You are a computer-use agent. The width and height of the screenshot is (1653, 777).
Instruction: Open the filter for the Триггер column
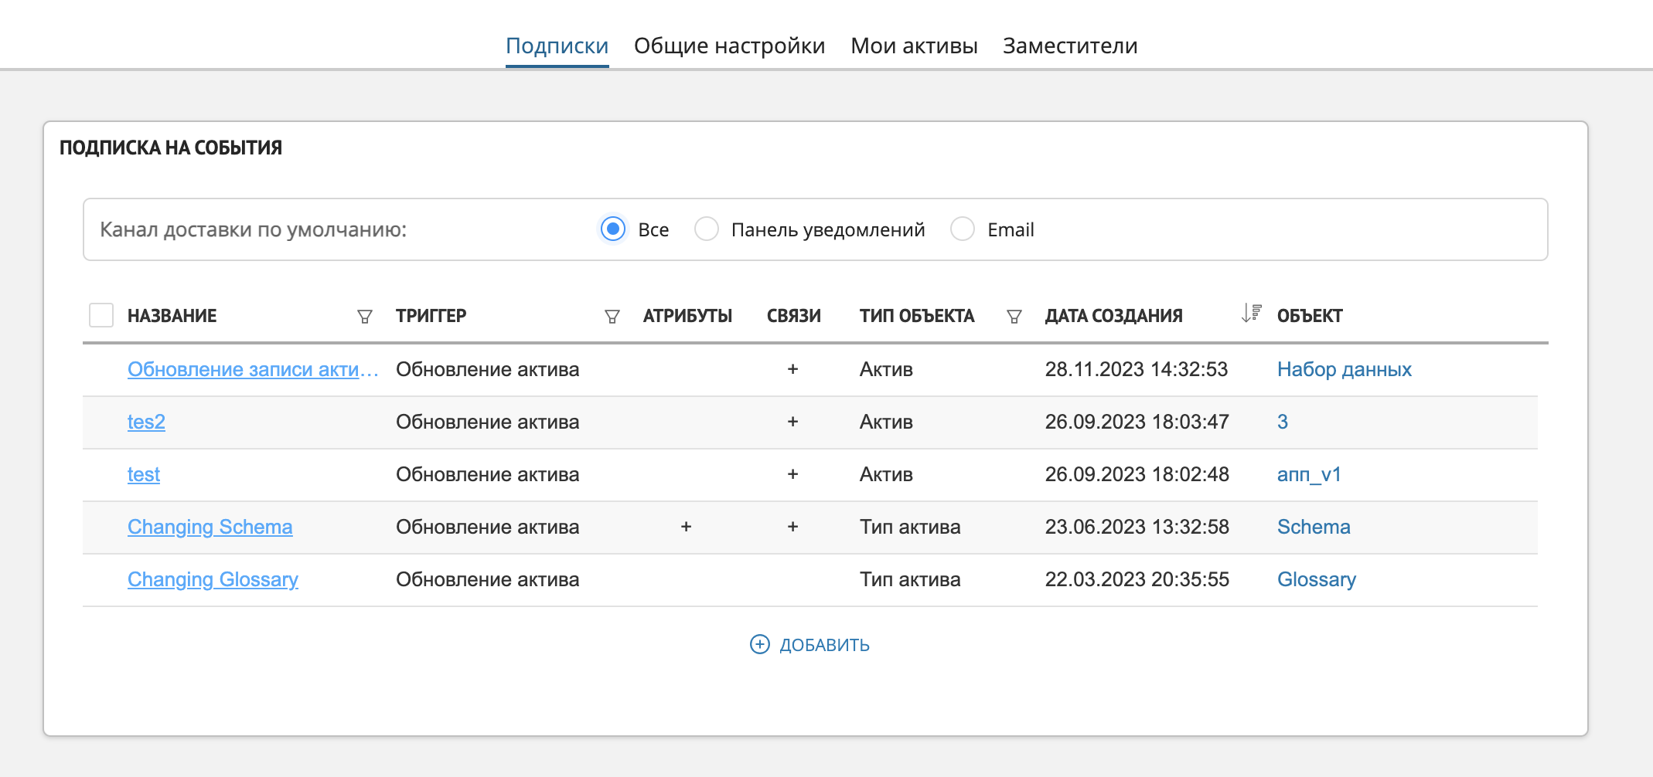(612, 317)
